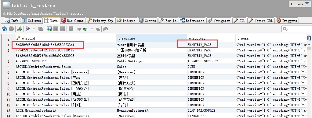
Task: Open the Actions dropdown menu
Action: pyautogui.click(x=300, y=4)
